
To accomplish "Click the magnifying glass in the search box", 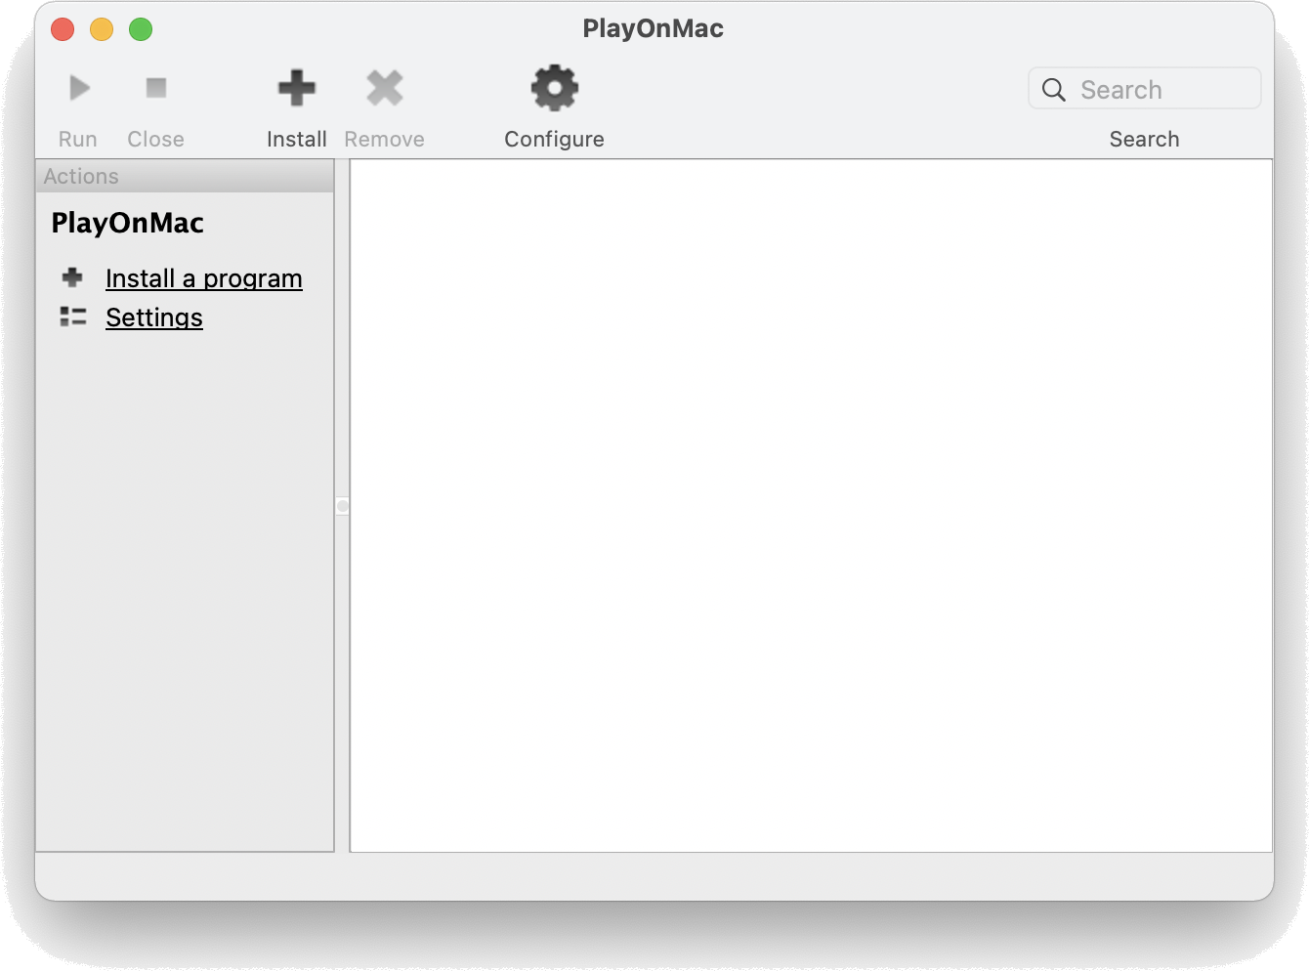I will (x=1053, y=89).
